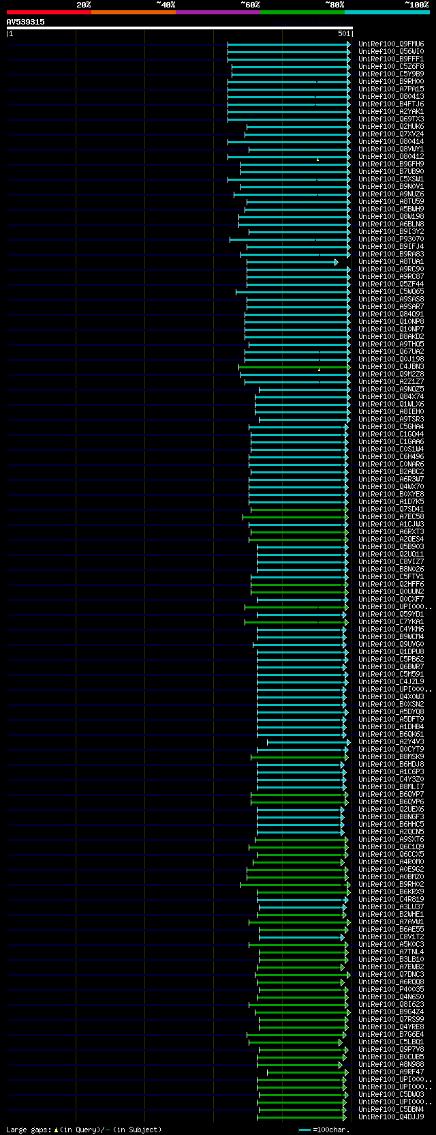Screen dimensions: 436x1135
Task: Click the UniRef100_A7AVW1 label
Action: coord(391,922)
